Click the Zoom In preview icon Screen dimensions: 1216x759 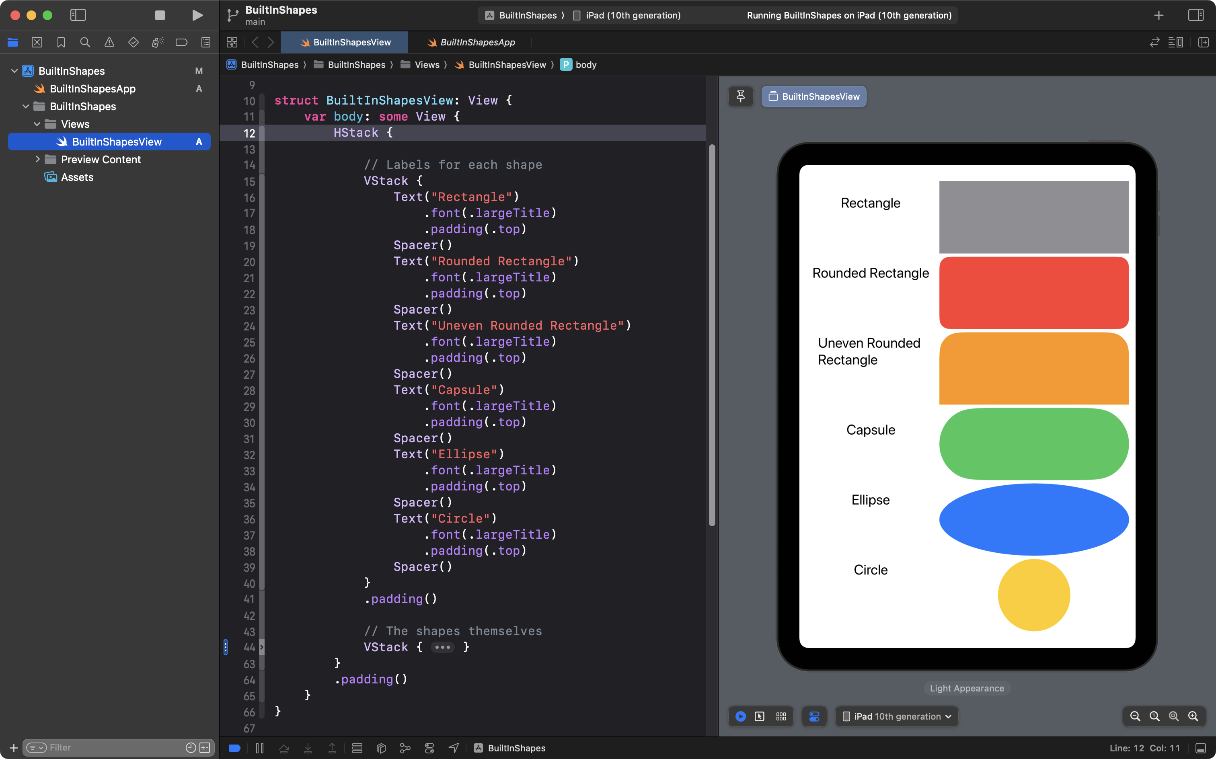coord(1193,716)
